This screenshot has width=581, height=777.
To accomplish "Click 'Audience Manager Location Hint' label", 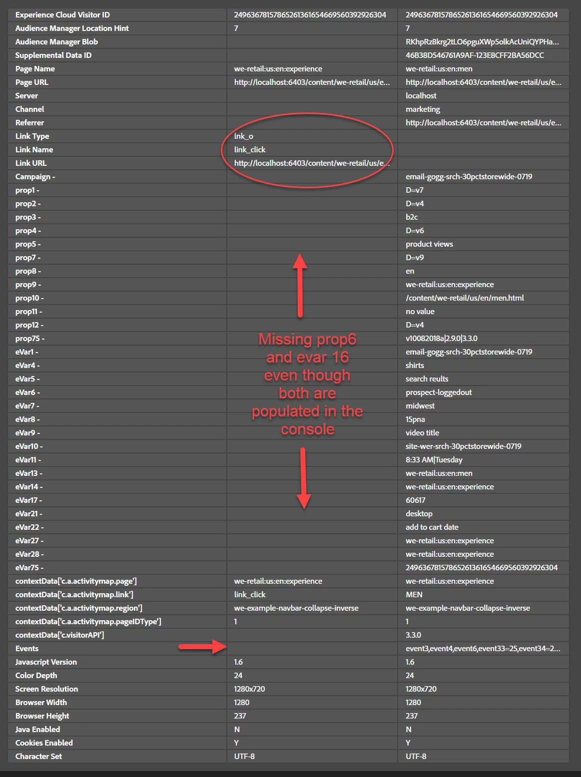I will 72,28.
